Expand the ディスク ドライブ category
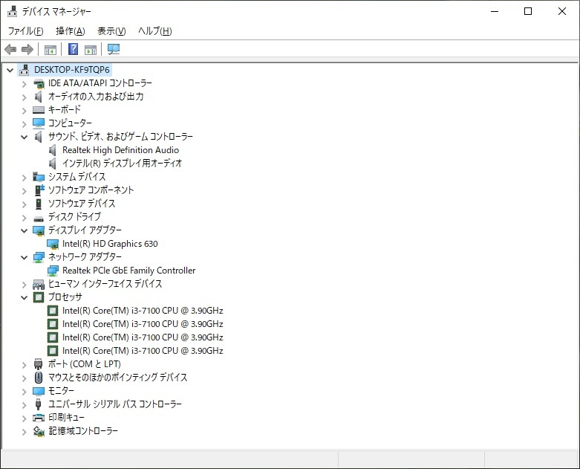 pyautogui.click(x=25, y=217)
